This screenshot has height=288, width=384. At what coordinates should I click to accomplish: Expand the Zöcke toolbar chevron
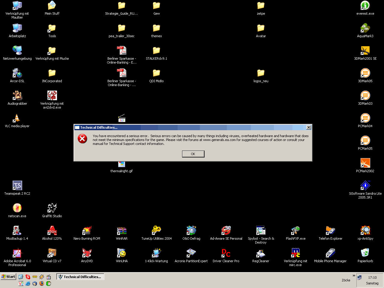click(x=354, y=275)
